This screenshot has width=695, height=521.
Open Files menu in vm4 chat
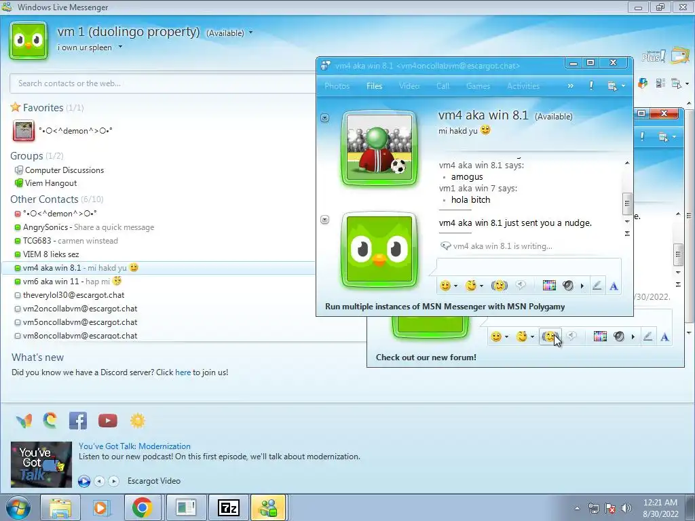pyautogui.click(x=375, y=86)
